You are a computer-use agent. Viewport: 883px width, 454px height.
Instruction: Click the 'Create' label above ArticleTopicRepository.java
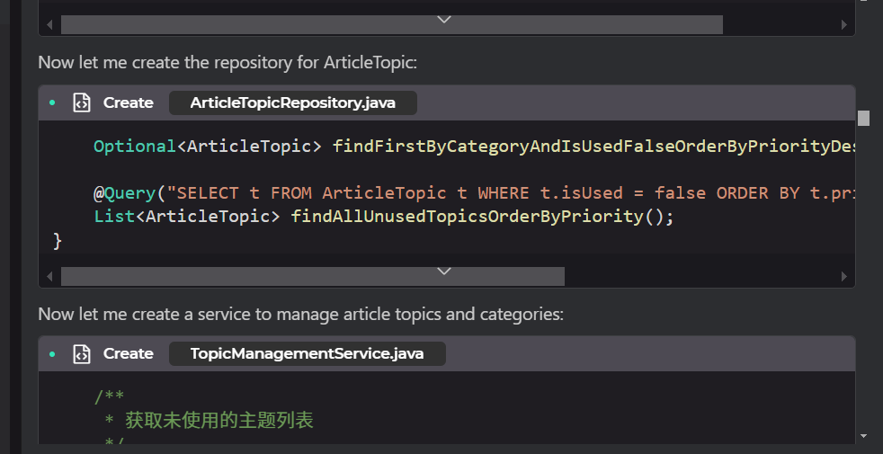129,103
